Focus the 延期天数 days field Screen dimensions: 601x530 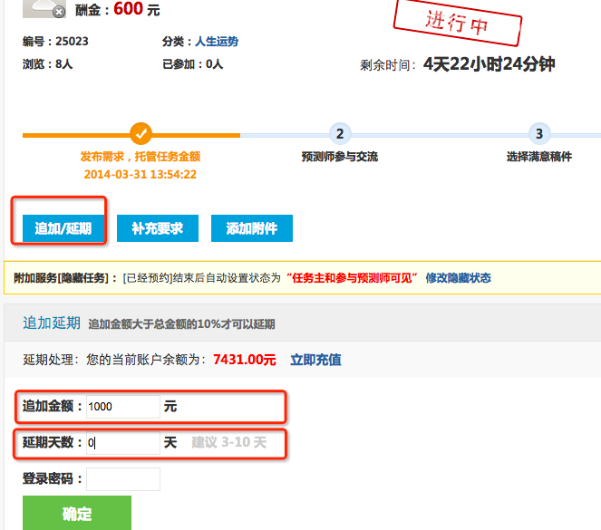pos(123,443)
